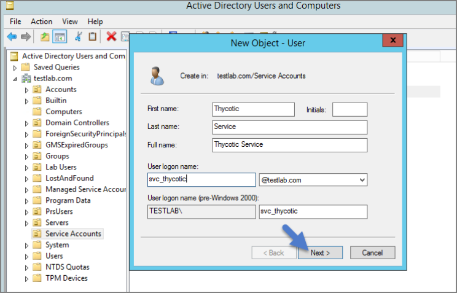
Task: Expand the Accounts folder arrow
Action: 26,90
